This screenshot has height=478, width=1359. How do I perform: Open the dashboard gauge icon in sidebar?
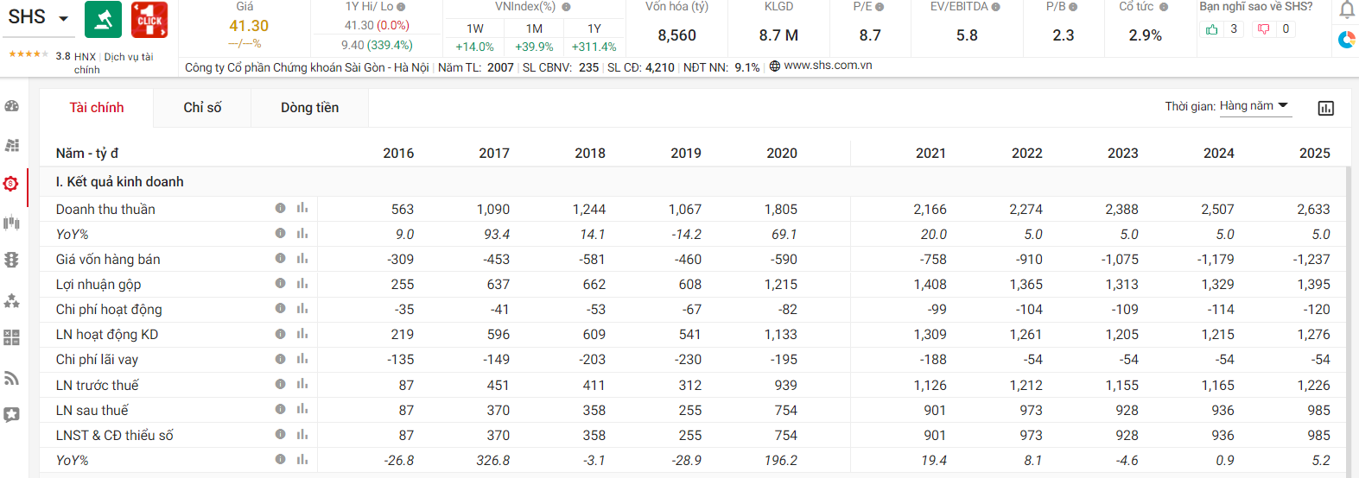click(x=12, y=106)
